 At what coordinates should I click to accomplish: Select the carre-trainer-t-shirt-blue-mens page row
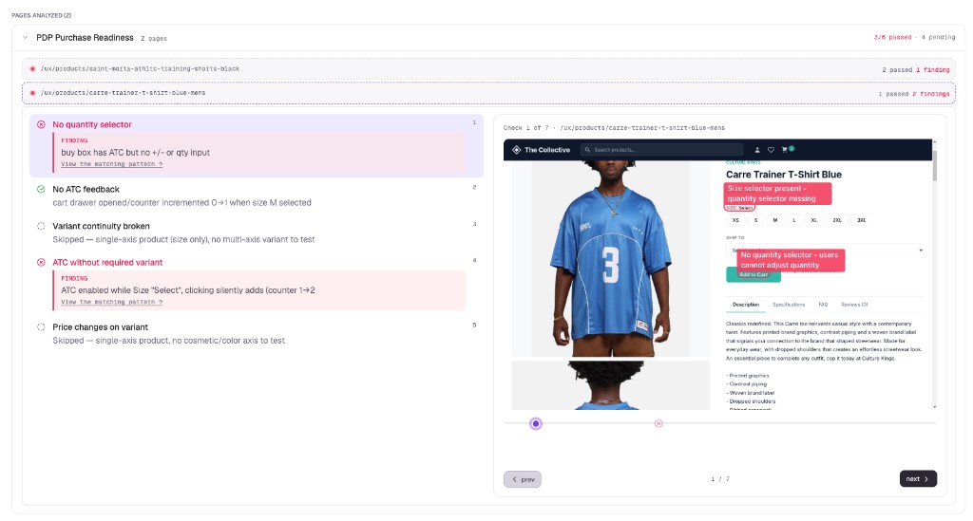(x=488, y=93)
